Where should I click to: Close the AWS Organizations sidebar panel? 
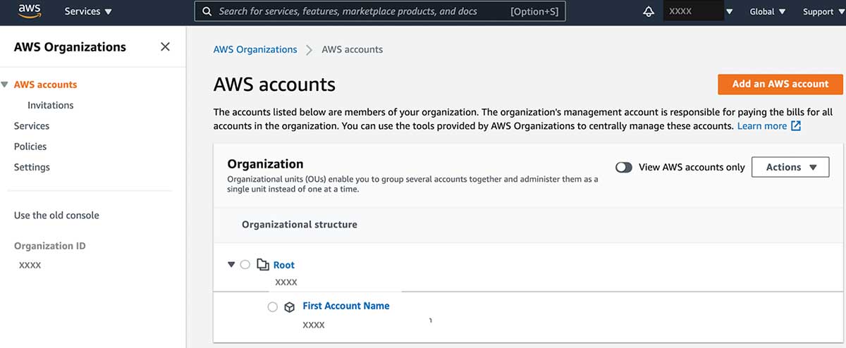(165, 47)
